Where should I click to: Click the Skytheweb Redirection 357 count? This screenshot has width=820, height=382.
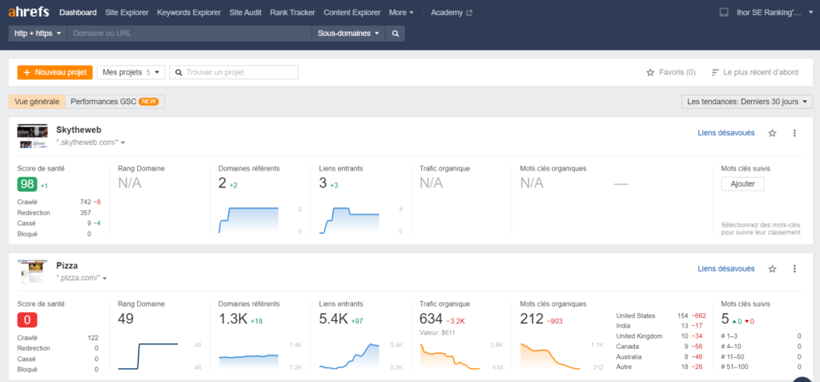pos(86,213)
